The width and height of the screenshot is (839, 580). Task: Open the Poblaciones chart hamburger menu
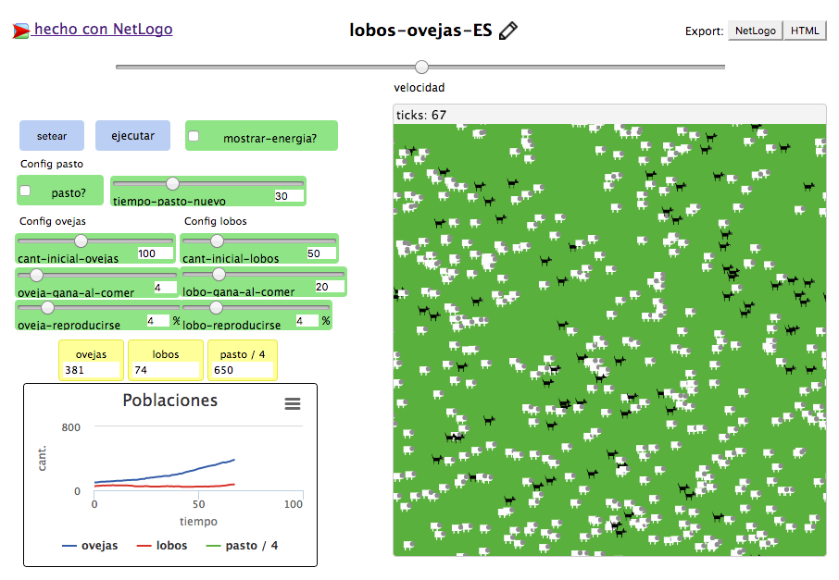click(x=293, y=404)
